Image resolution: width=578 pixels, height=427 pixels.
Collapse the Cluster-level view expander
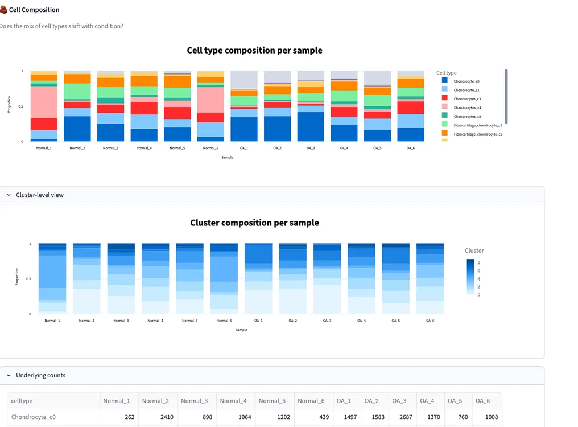[x=272, y=195]
